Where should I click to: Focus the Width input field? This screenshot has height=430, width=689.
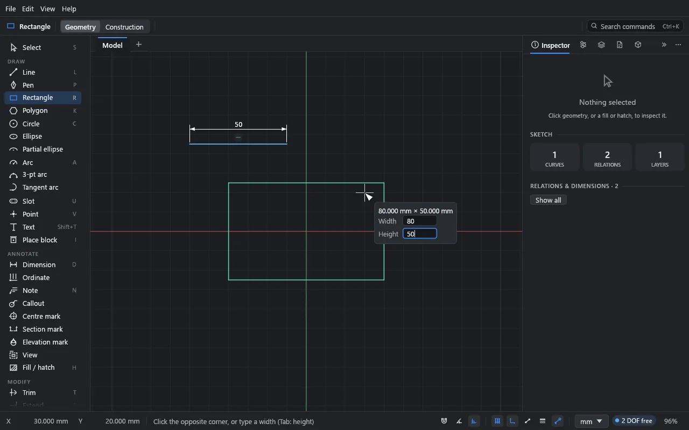point(420,221)
